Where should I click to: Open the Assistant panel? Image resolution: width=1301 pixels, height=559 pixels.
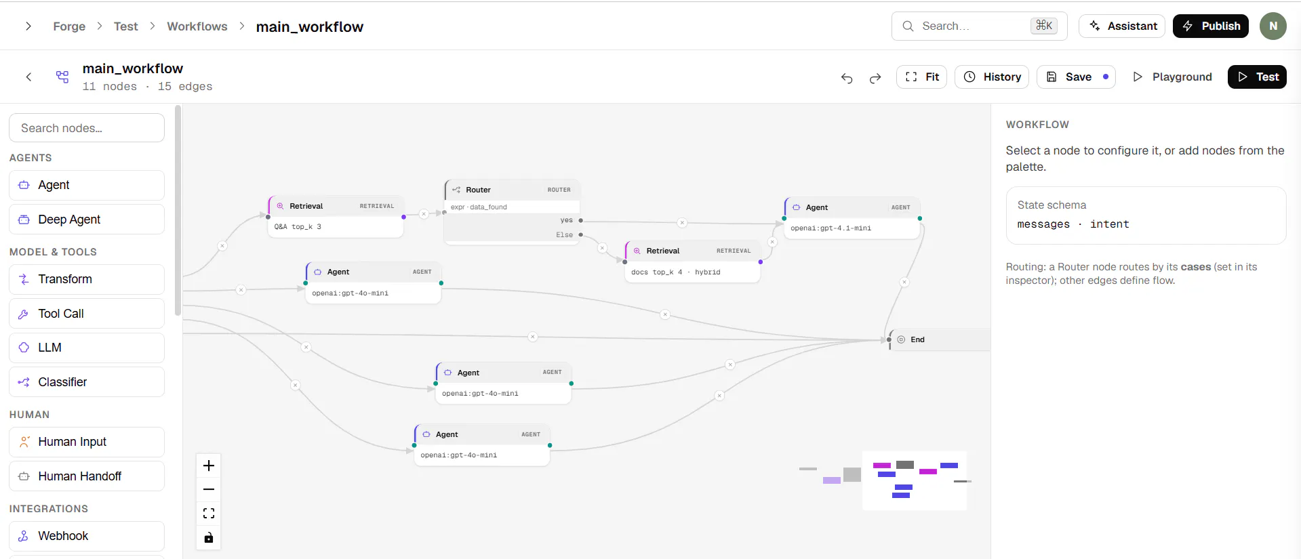point(1122,26)
